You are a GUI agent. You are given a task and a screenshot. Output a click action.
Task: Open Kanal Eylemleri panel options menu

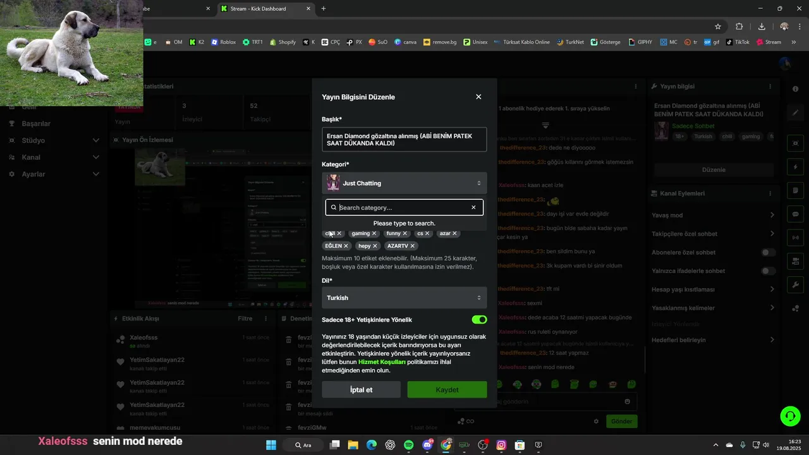[770, 193]
